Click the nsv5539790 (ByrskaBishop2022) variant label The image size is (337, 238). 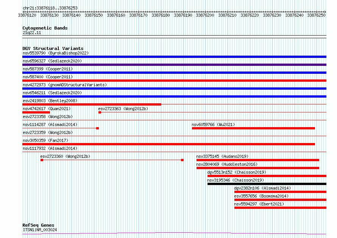(56, 53)
